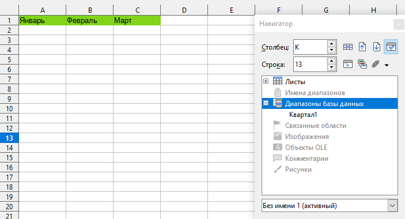Viewport: 405px width, 219px height.
Task: Click the OLE icon beside Объекты OLE
Action: coord(278,147)
